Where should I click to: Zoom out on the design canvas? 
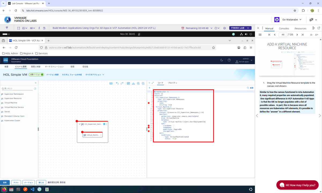coord(143,83)
